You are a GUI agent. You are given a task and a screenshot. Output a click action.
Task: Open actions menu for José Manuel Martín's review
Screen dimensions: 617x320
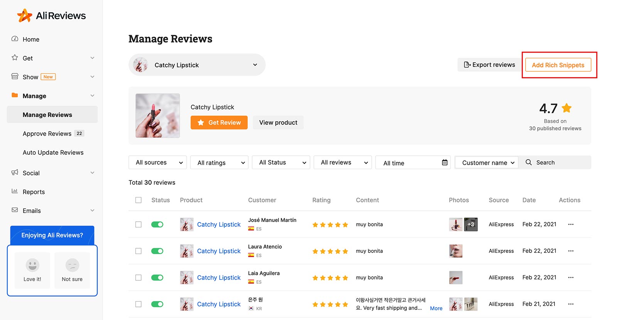click(571, 224)
